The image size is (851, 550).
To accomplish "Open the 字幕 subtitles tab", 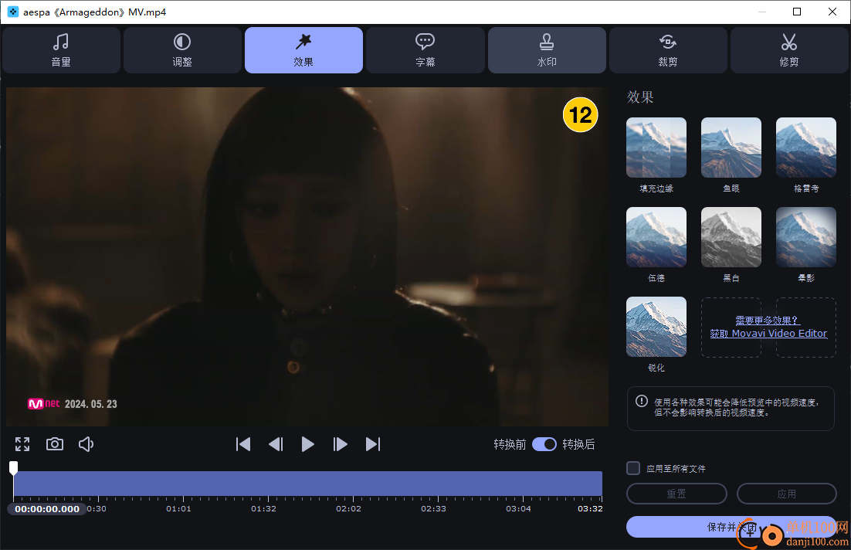I will [x=425, y=50].
